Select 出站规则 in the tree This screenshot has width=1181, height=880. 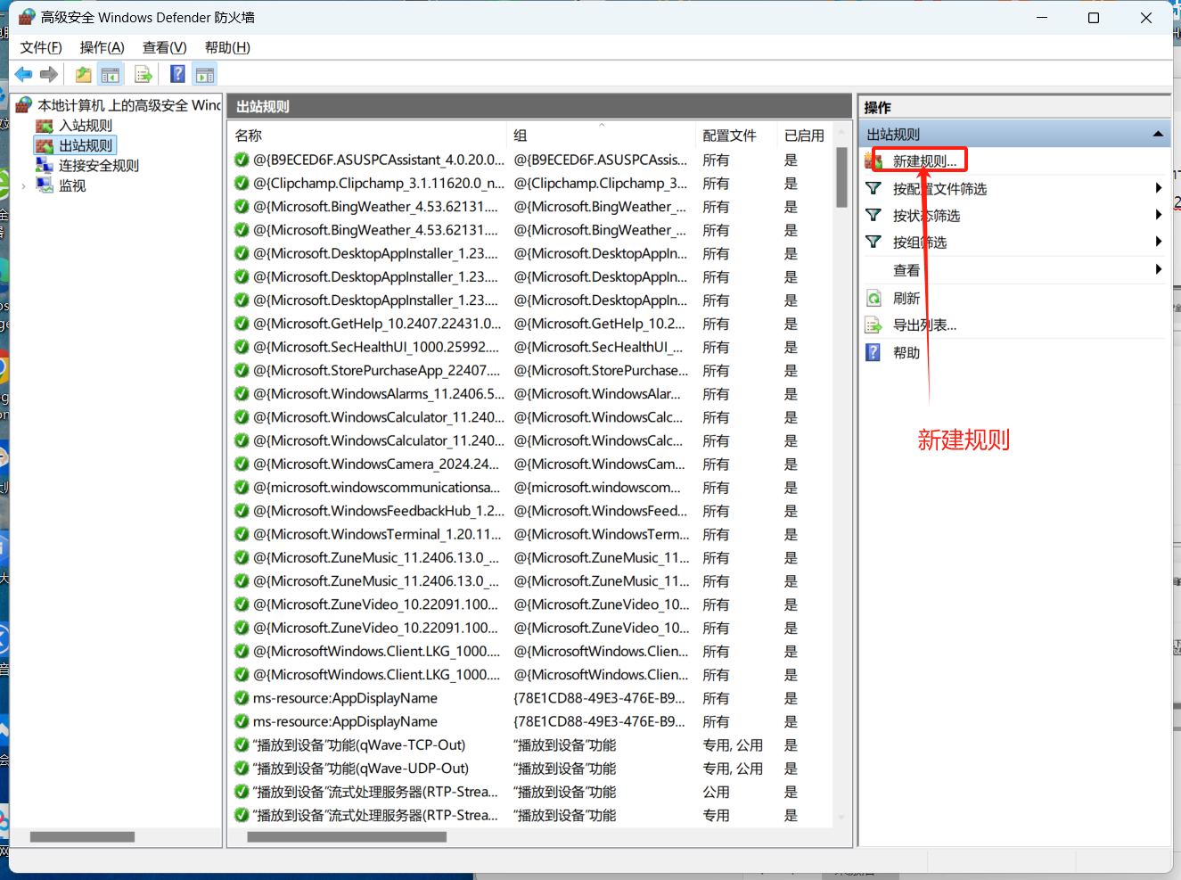[86, 145]
